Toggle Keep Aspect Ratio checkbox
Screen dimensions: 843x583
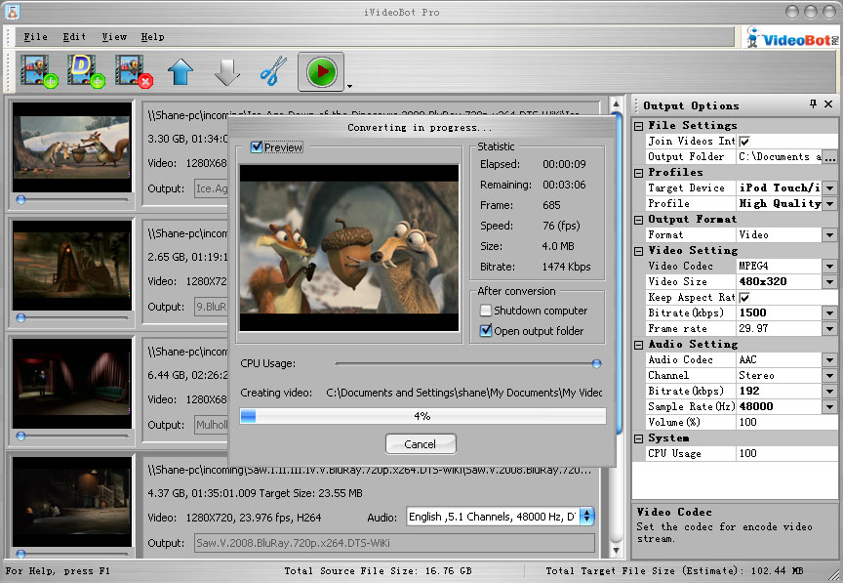(x=744, y=297)
